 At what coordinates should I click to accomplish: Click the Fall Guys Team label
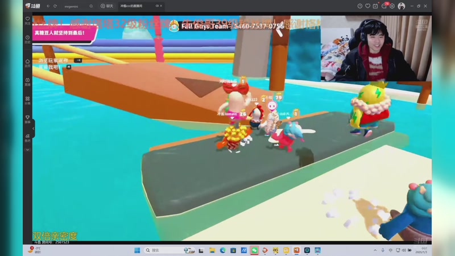tap(205, 26)
